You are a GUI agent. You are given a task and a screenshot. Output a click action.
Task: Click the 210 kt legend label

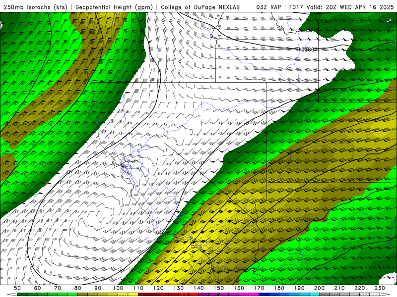click(339, 288)
